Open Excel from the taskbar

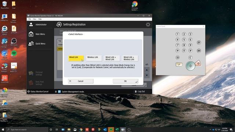[117, 129]
